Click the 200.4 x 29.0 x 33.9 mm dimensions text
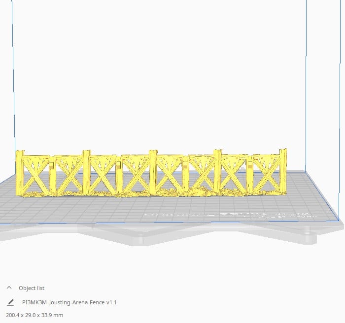The image size is (345, 323). [x=34, y=315]
